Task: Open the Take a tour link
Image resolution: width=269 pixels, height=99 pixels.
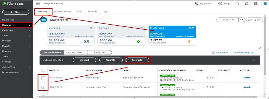Action: pyautogui.click(x=222, y=52)
